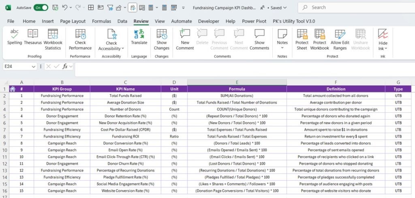Click the 'COUNT(Unique Donors)' cell
This screenshot has height=198, width=415.
(x=237, y=109)
